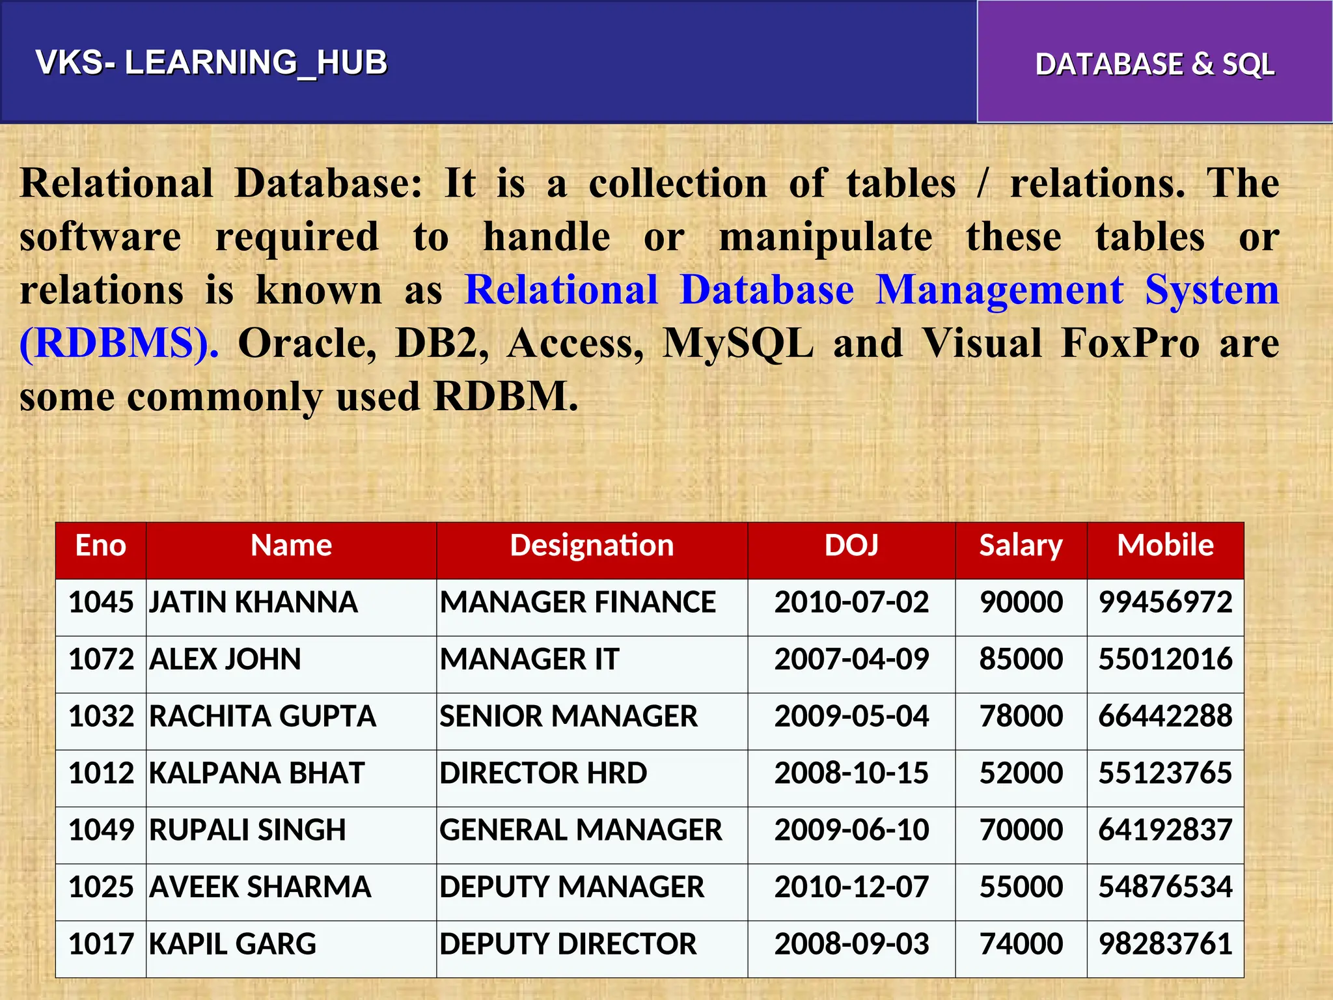Click the name RUPALI SINGH

[x=247, y=830]
